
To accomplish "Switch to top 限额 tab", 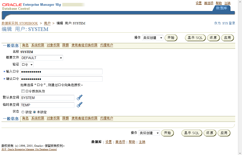I will pos(66,45).
